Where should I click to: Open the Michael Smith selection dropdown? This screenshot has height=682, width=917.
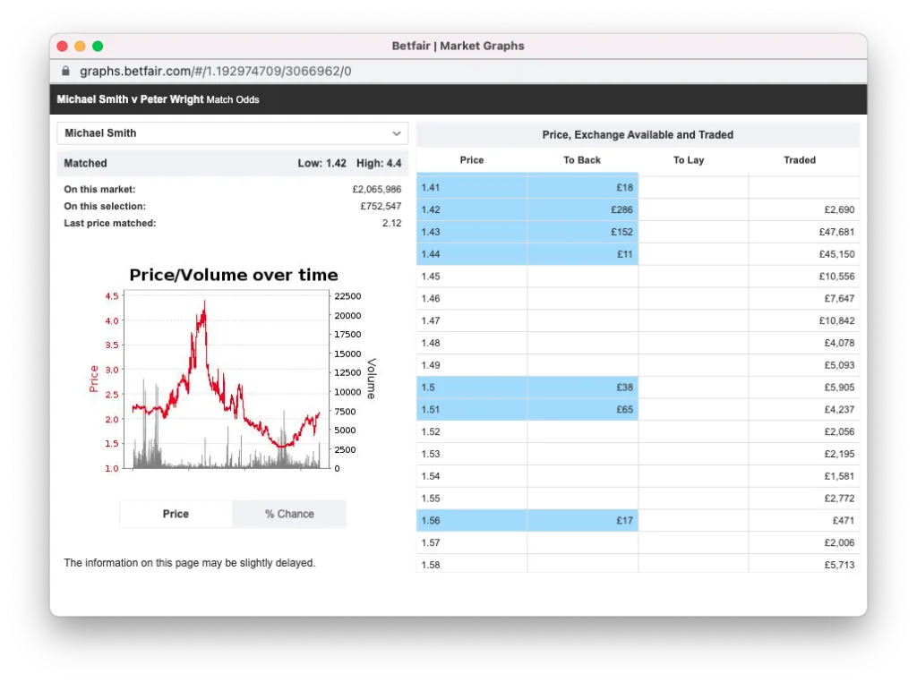click(x=232, y=133)
